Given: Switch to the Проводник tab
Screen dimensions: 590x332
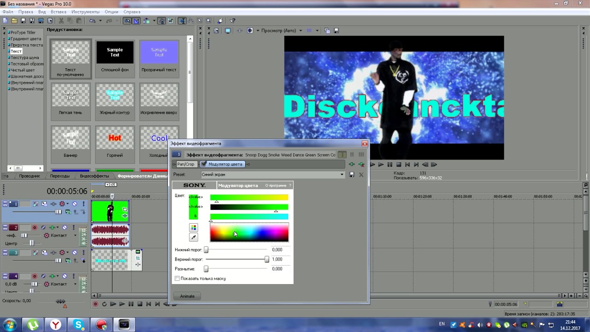Looking at the screenshot, I should click(x=29, y=176).
